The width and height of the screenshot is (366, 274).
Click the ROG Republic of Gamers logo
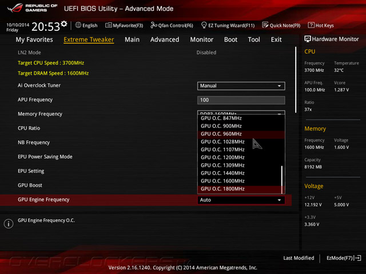(32, 8)
